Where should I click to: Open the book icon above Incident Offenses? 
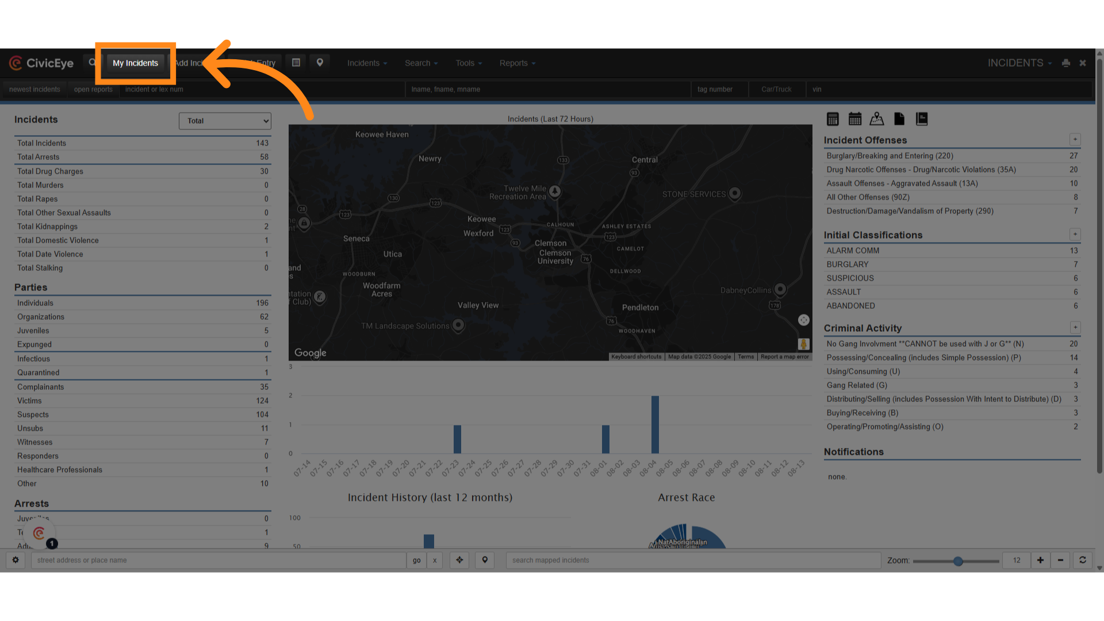click(x=922, y=119)
